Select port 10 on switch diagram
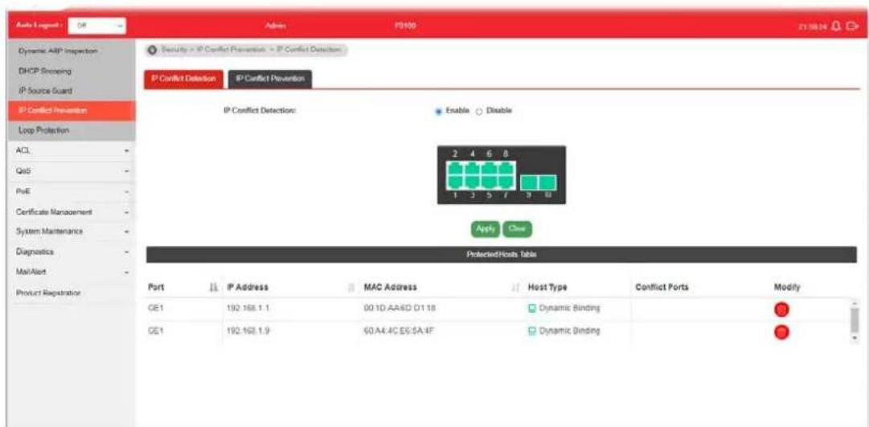Viewport: 869px width, 427px height. coord(547,182)
